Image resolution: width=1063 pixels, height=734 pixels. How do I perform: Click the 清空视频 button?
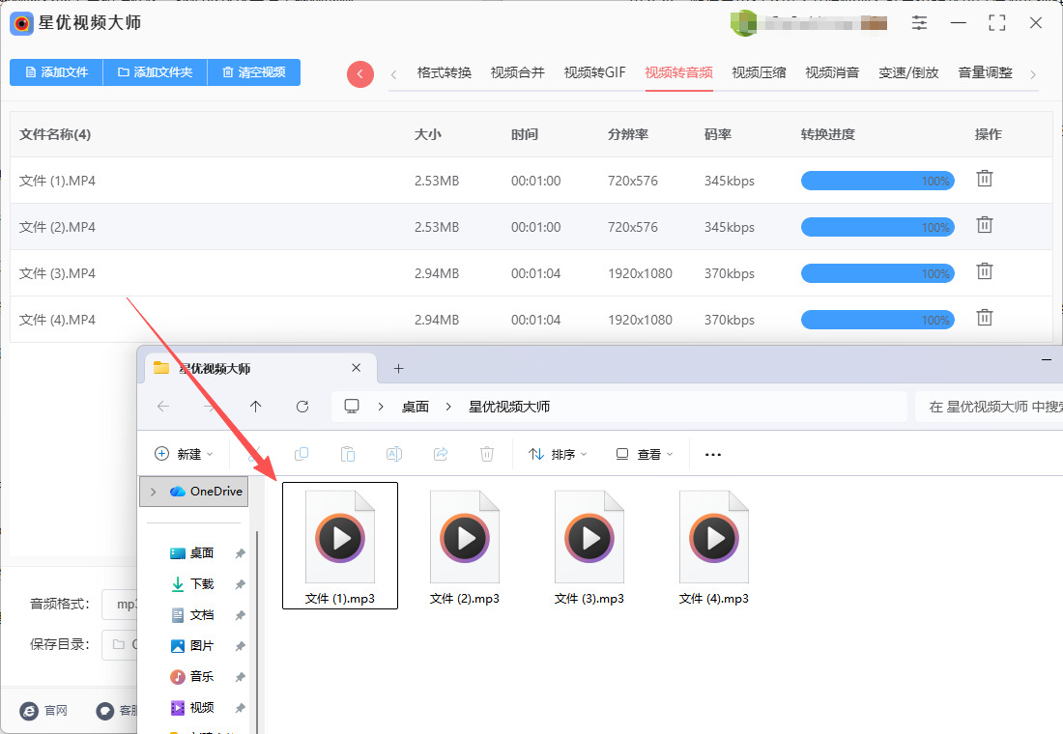click(253, 72)
